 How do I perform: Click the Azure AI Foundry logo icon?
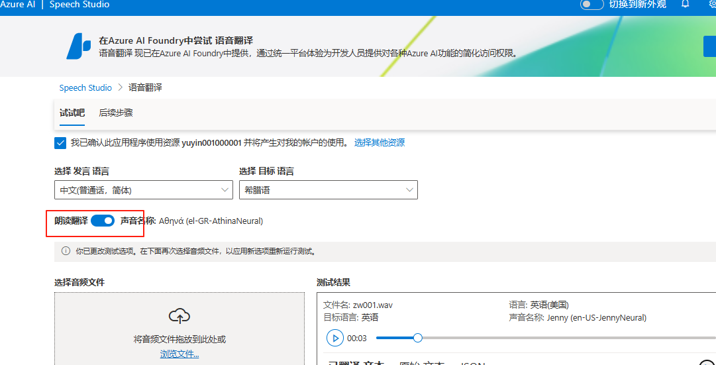pyautogui.click(x=79, y=46)
